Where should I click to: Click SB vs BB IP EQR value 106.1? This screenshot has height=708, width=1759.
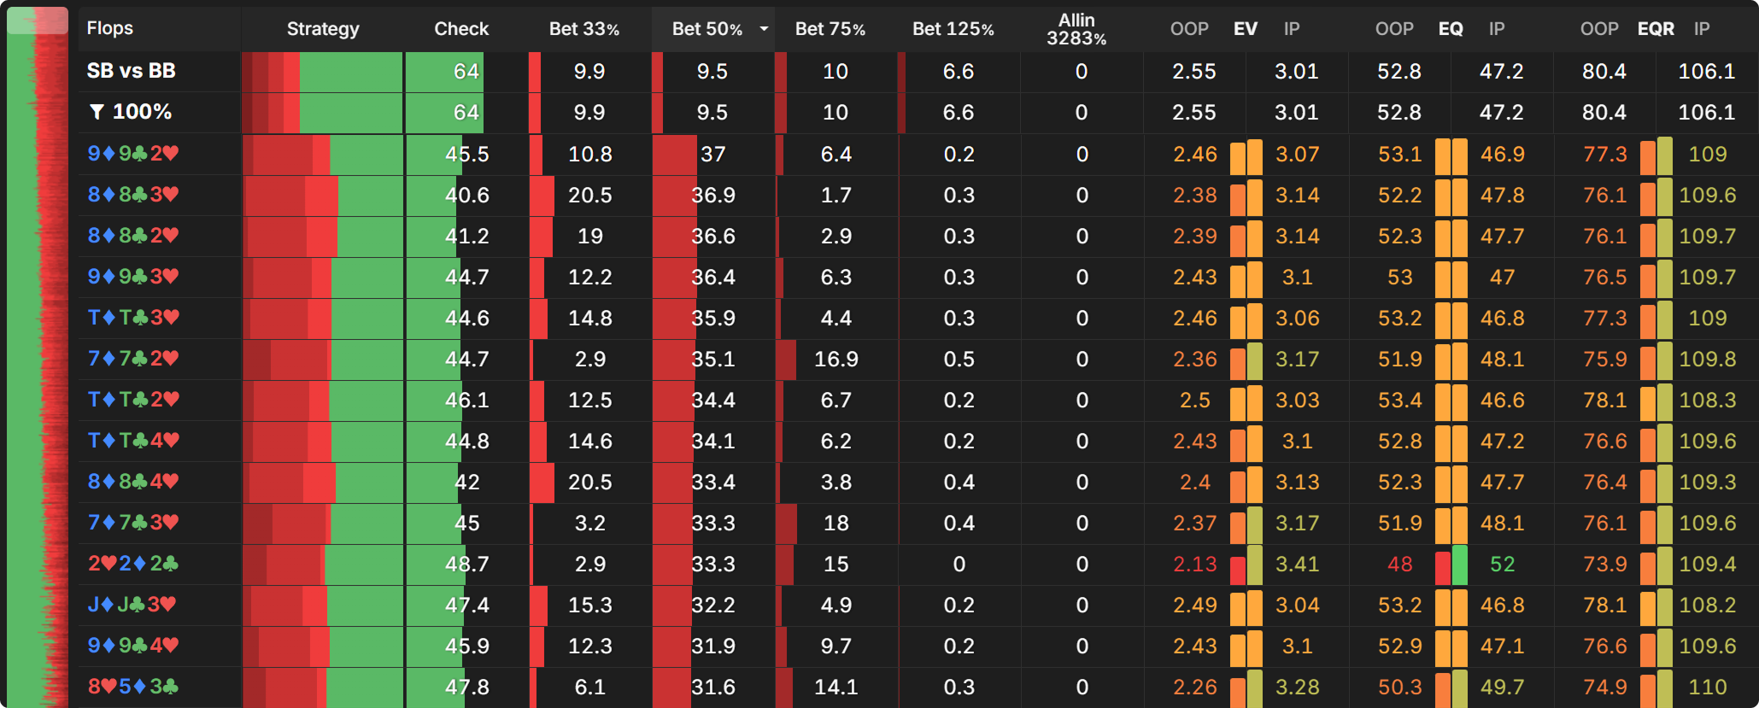click(1707, 72)
